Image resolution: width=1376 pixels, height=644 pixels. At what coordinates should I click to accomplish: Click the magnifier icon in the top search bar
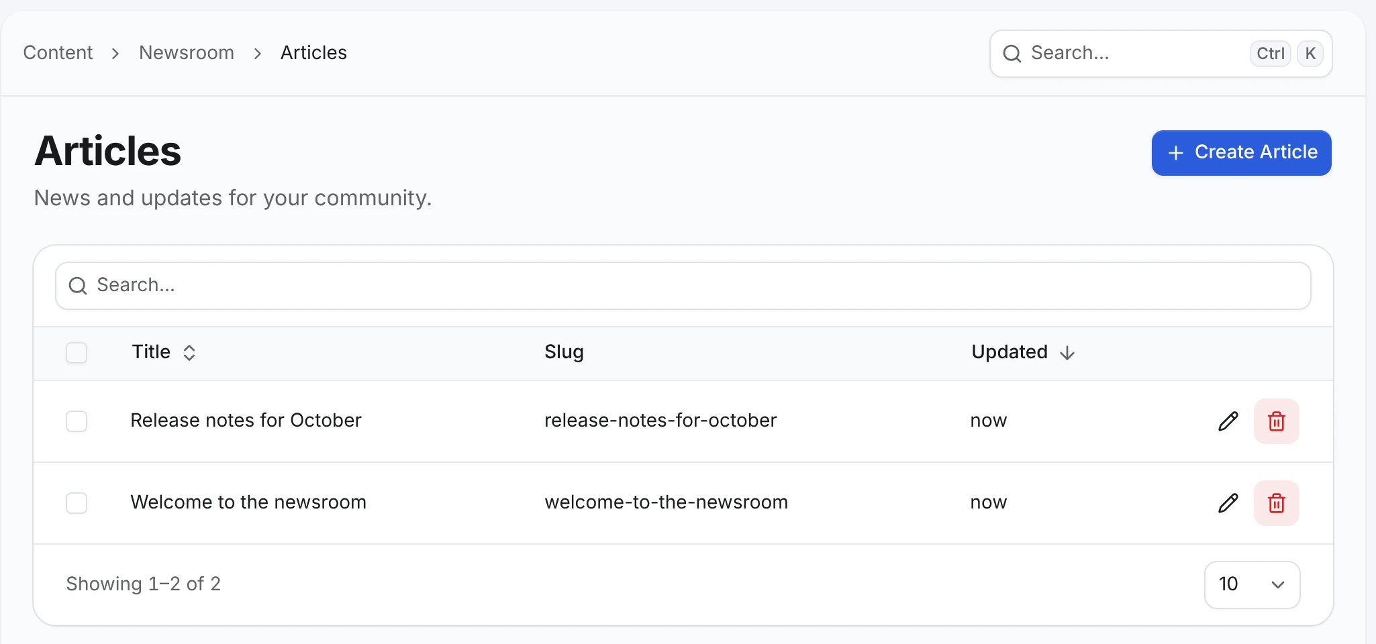[x=1012, y=54]
